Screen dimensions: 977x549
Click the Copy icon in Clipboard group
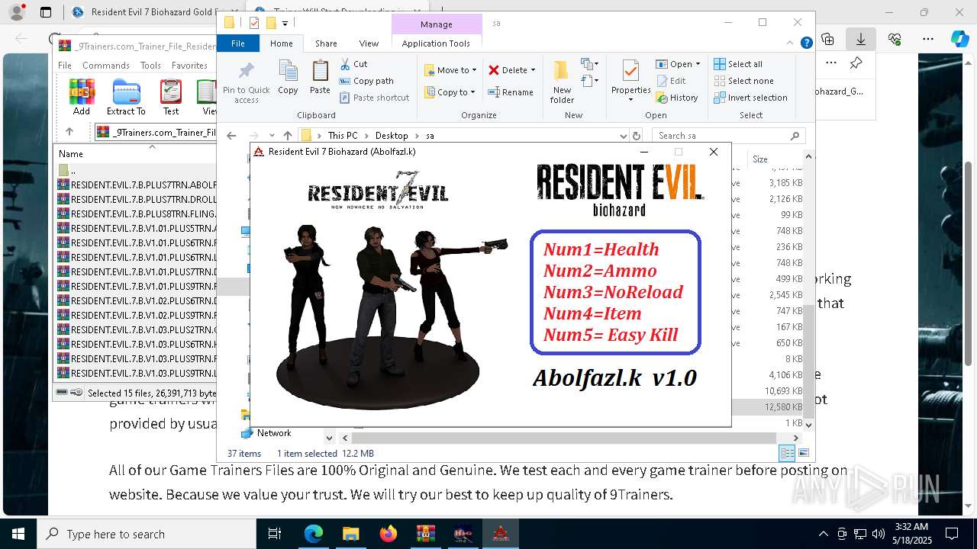tap(288, 72)
